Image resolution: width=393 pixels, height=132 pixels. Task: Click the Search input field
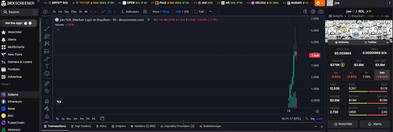point(20,12)
